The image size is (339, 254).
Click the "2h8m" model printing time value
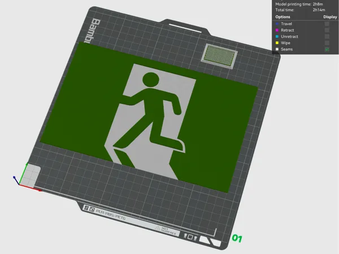click(x=318, y=4)
